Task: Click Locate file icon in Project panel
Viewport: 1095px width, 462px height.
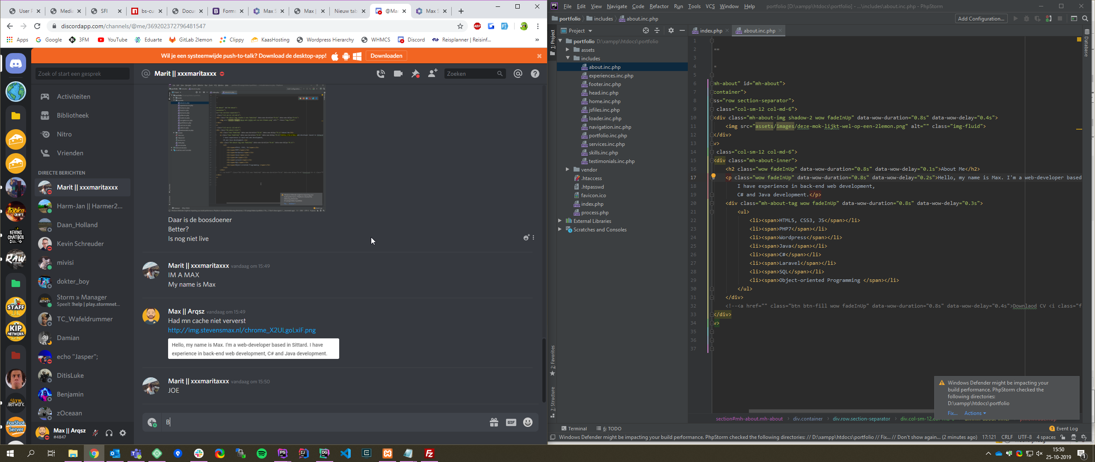Action: click(x=645, y=30)
